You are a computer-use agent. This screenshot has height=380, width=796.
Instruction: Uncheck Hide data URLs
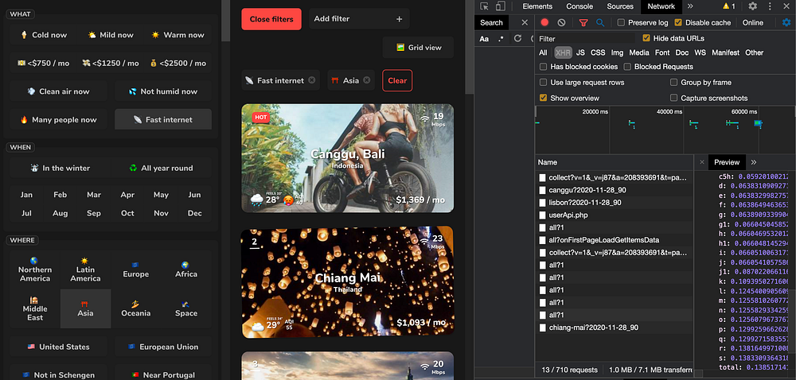click(646, 38)
